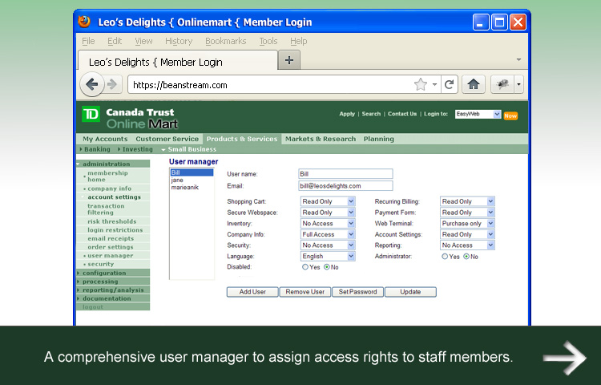This screenshot has width=601, height=385.
Task: Expand the configuration sidebar section
Action: point(113,273)
